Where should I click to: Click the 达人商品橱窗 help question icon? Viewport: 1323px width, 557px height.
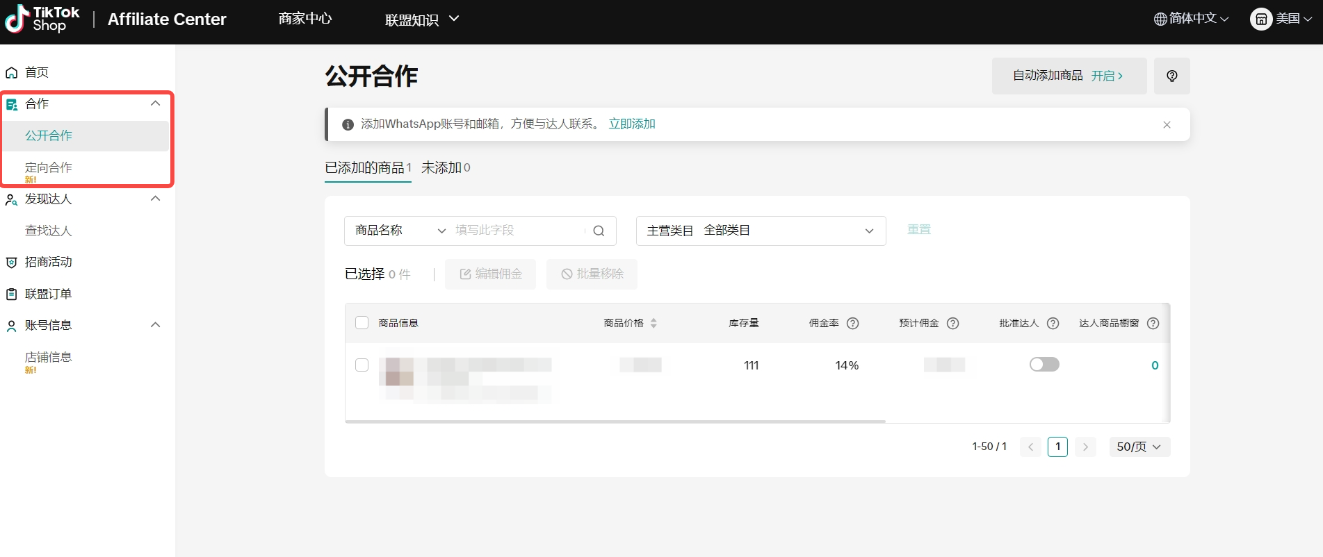click(x=1153, y=323)
